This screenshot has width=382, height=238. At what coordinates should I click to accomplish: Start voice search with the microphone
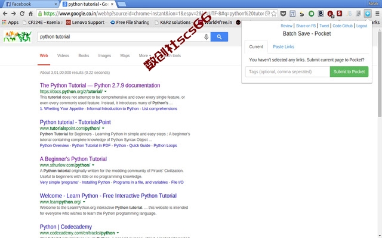click(206, 37)
